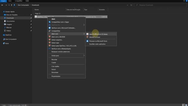Open Músicas in sidebar
188x106 pixels.
9,27
